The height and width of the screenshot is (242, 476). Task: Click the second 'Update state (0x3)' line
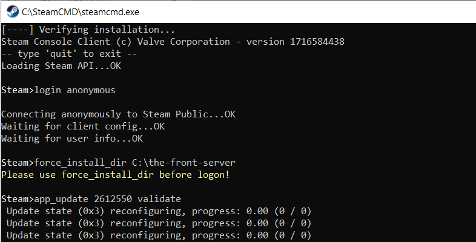(x=159, y=223)
